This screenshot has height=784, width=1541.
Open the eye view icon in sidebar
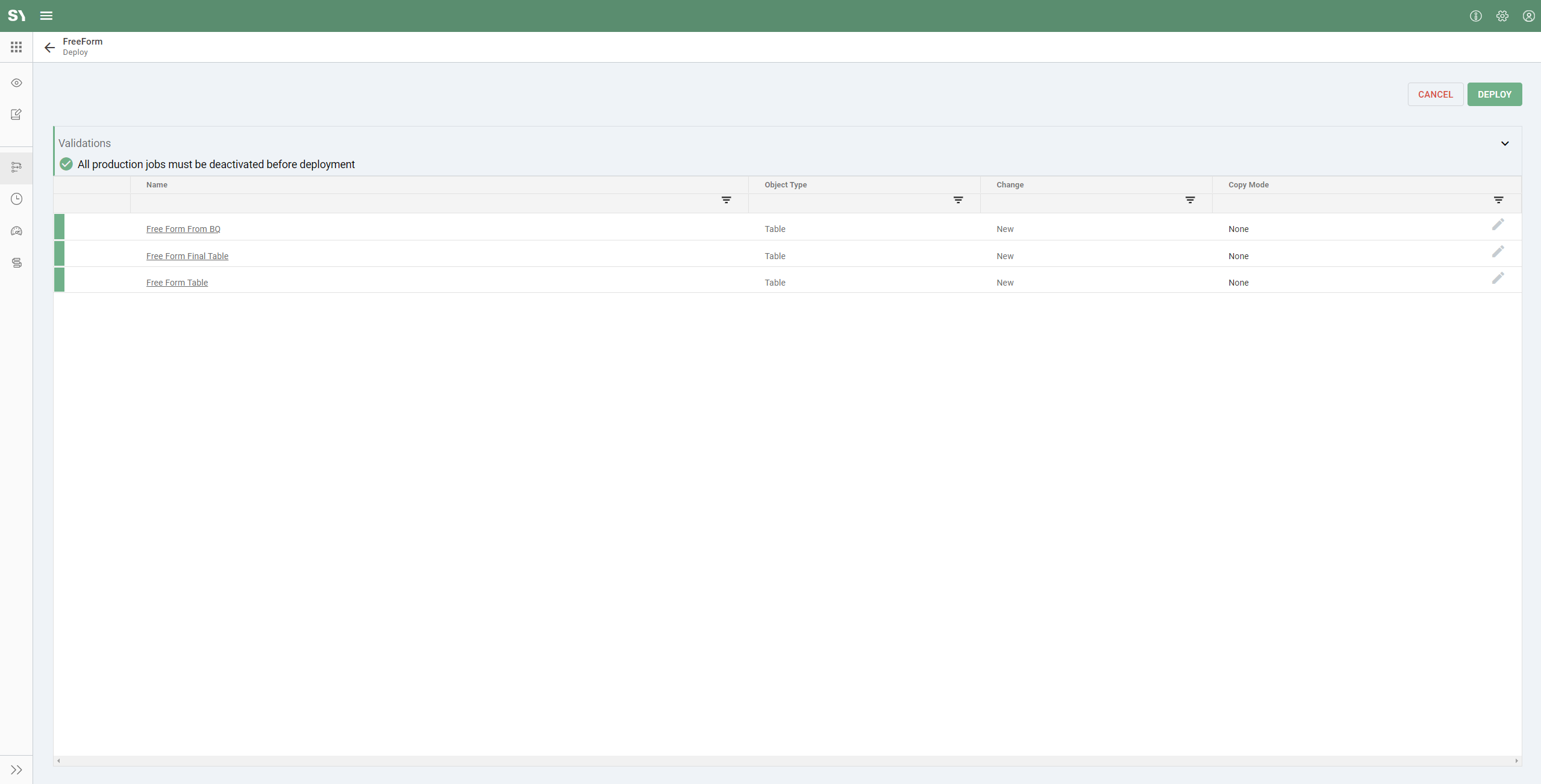coord(16,83)
